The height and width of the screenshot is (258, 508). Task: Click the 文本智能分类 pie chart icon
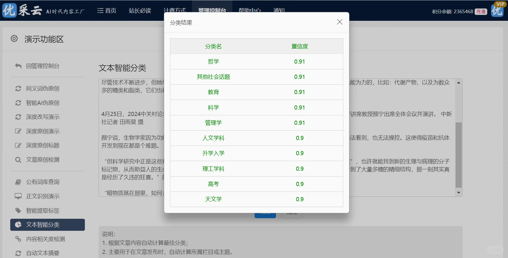tap(18, 225)
